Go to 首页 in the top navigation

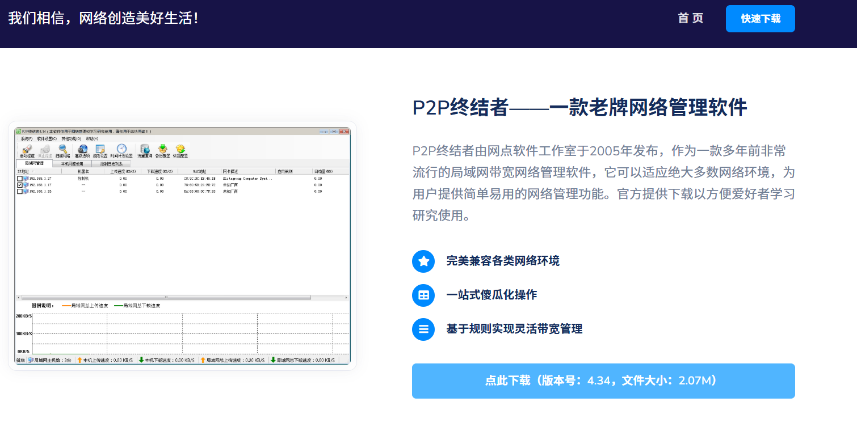[691, 18]
